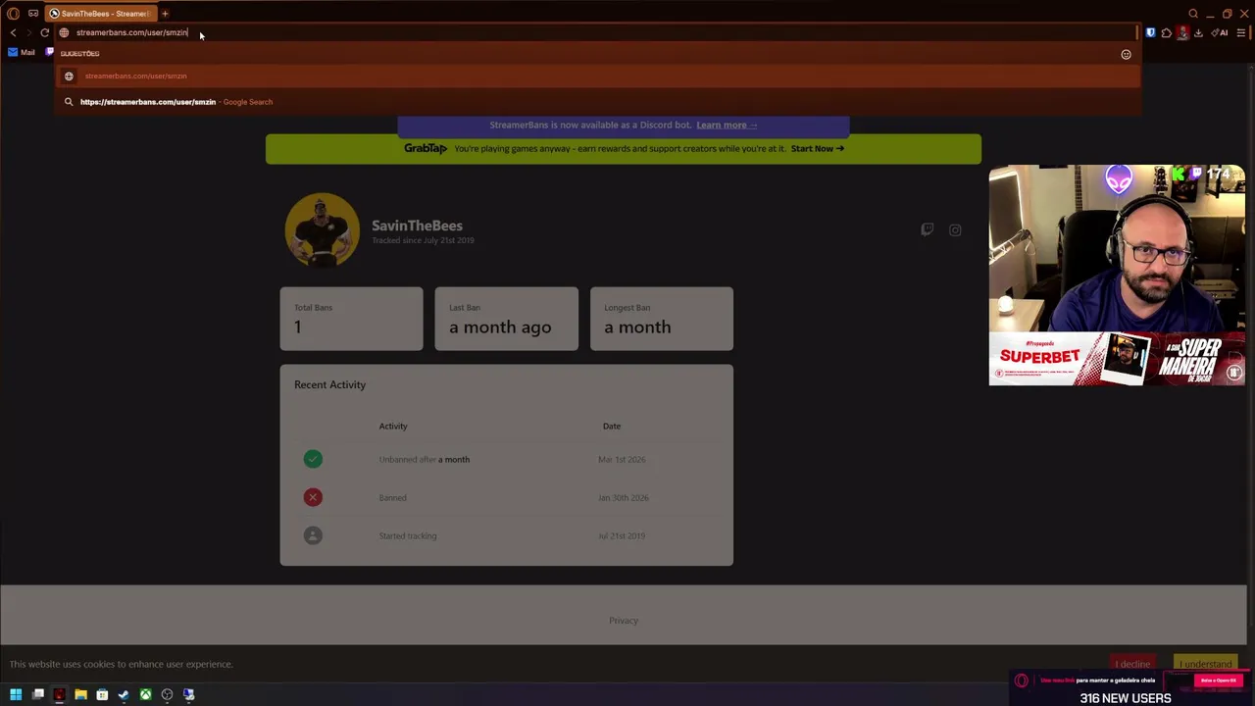Accept cookies with I understand
The image size is (1255, 706).
(x=1205, y=664)
